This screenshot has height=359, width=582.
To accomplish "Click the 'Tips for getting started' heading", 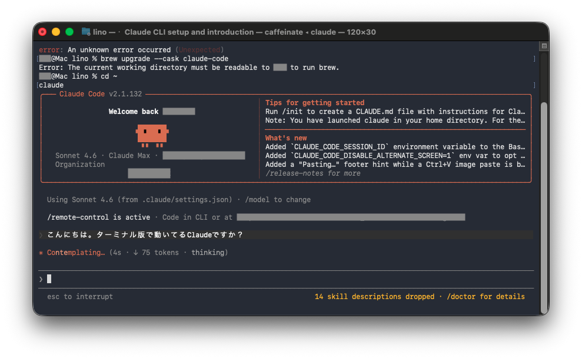I will [315, 103].
